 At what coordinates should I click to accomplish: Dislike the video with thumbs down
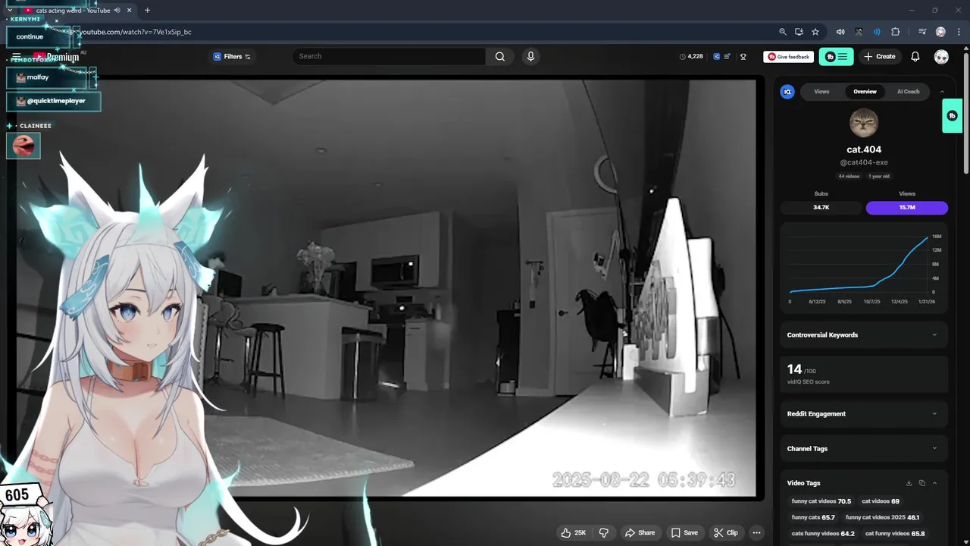603,533
